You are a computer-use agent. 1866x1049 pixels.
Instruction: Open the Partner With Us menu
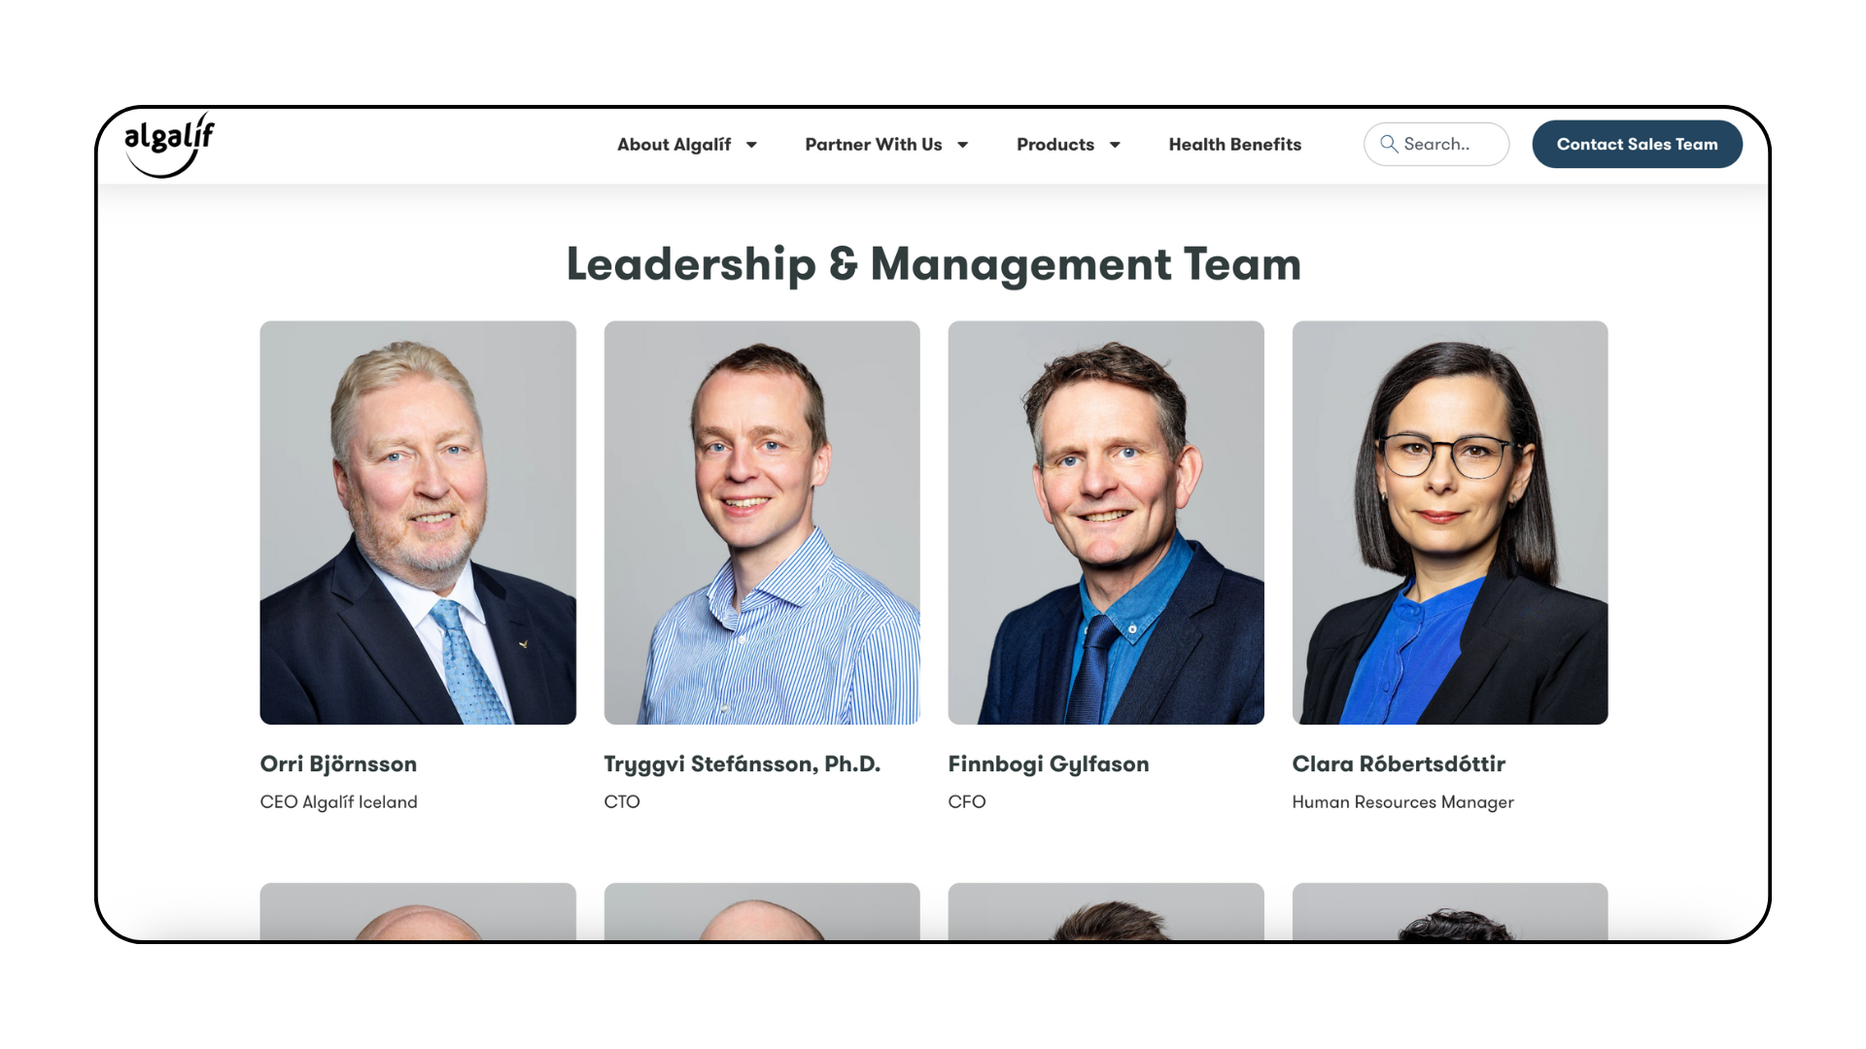873,144
